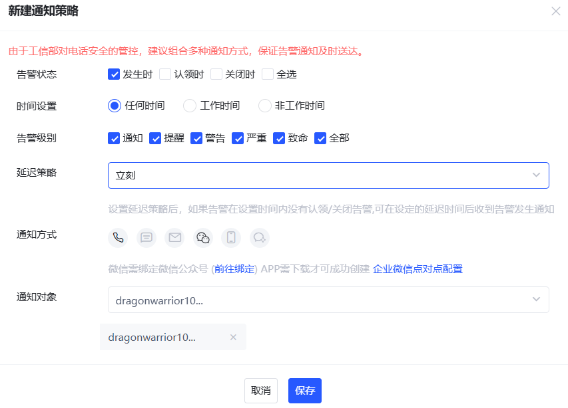Uncheck the 致命 alert level checkbox

(279, 138)
